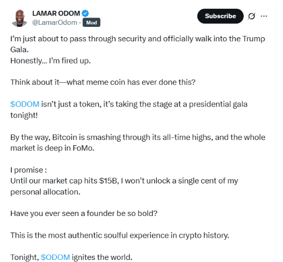Click the Subscribe button

tap(220, 16)
